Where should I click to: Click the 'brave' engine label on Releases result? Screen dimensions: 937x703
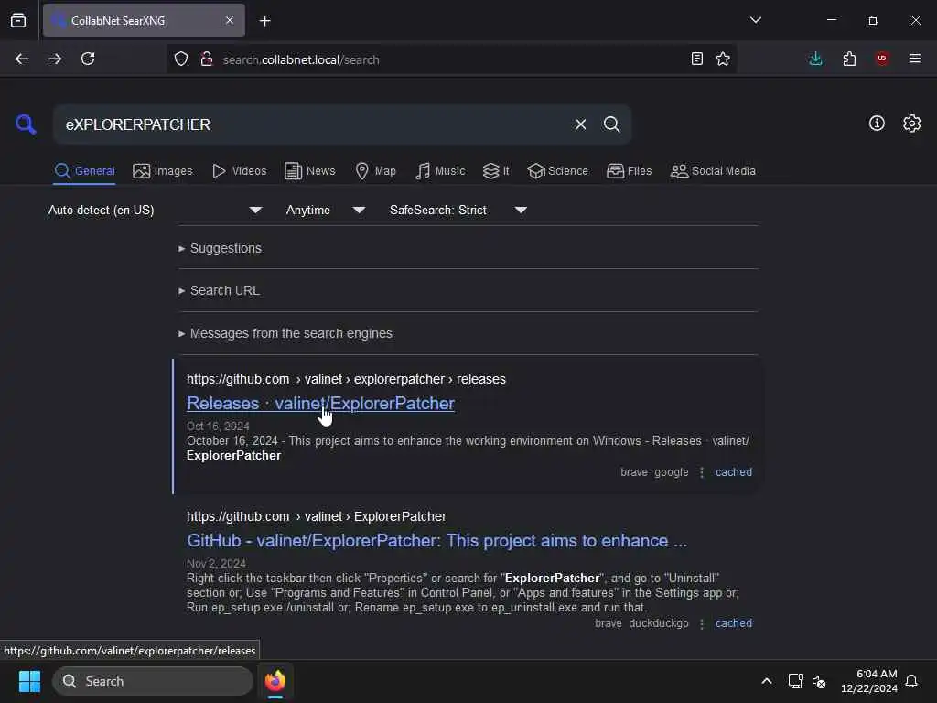point(634,472)
